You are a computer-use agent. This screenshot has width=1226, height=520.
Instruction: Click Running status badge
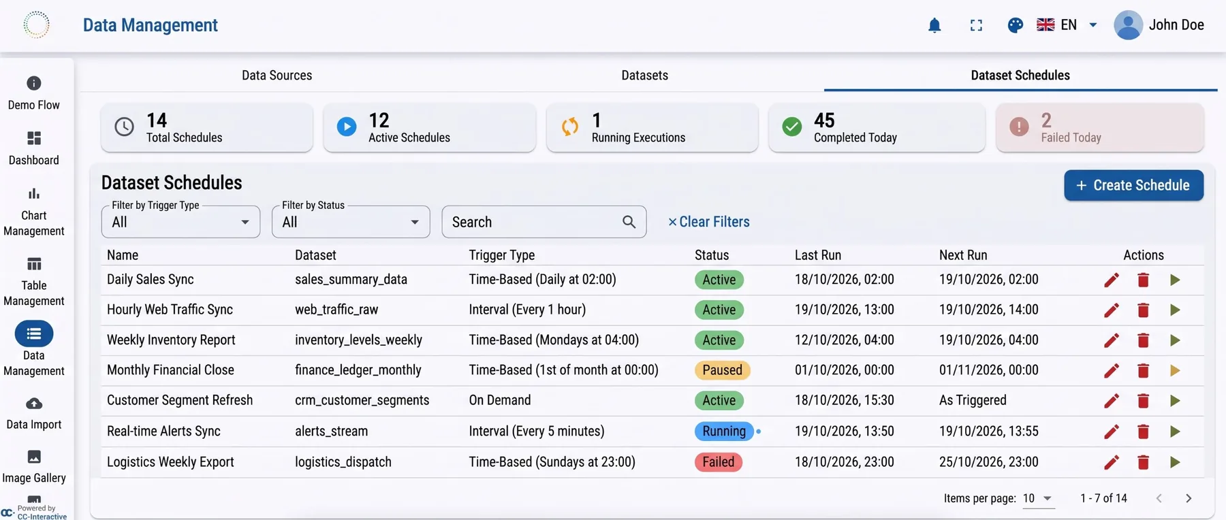724,432
